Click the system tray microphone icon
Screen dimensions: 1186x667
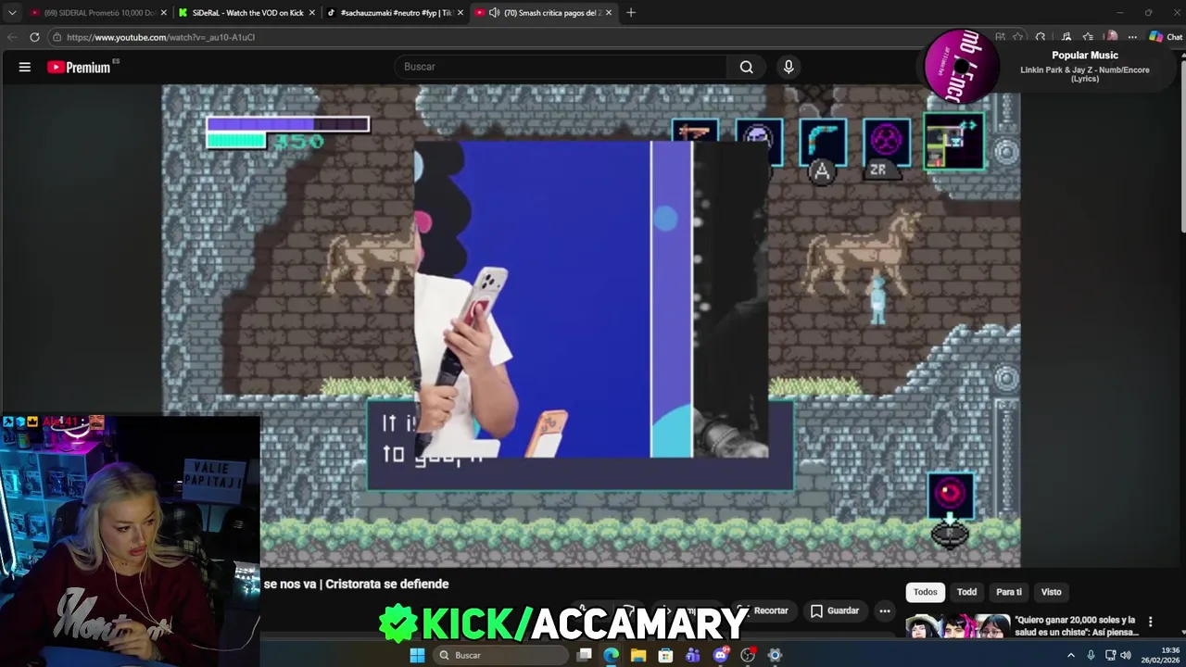(1091, 655)
